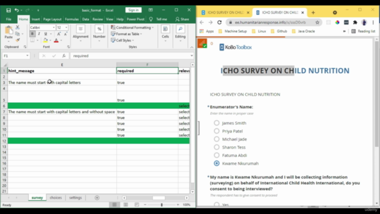Adjust the Excel zoom slider

[x=161, y=204]
